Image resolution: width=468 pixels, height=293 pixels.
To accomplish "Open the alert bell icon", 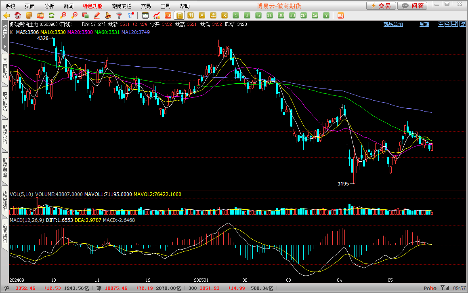I will (108, 15).
